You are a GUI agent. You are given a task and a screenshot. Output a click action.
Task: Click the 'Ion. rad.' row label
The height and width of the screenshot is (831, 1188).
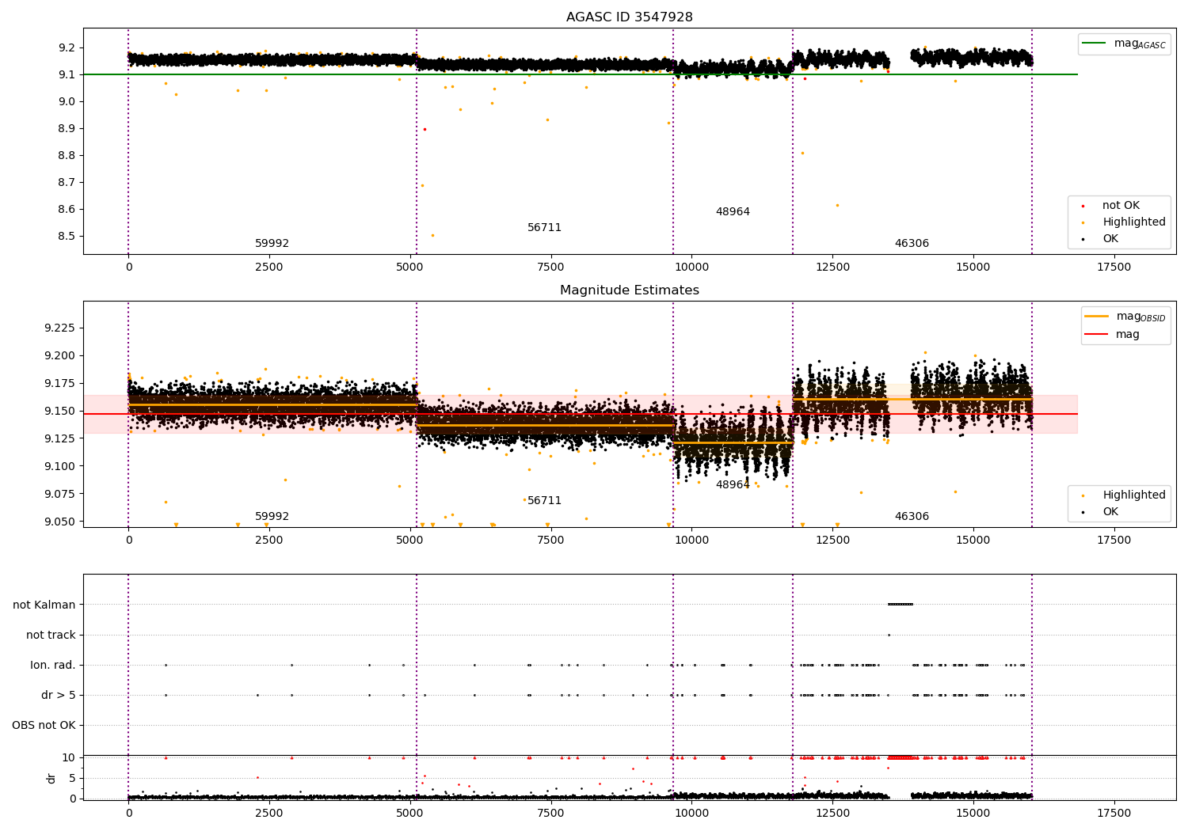tap(53, 666)
